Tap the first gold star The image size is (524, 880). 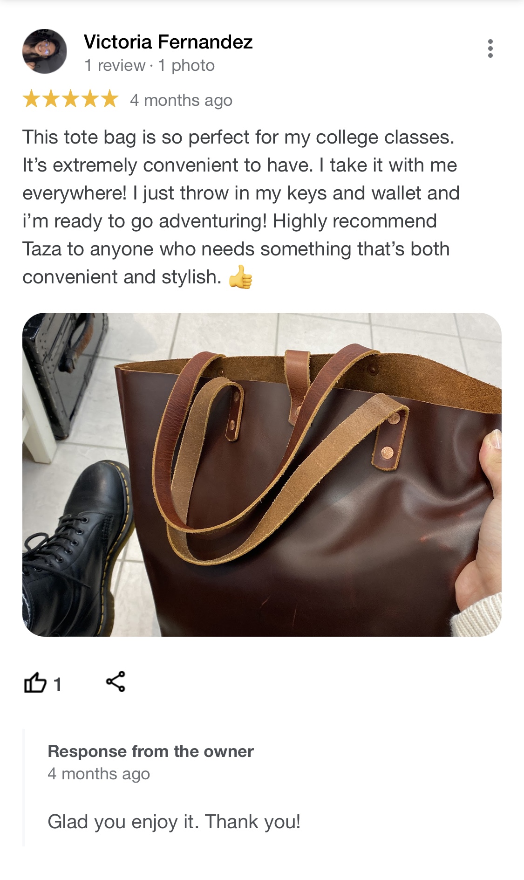coord(32,99)
